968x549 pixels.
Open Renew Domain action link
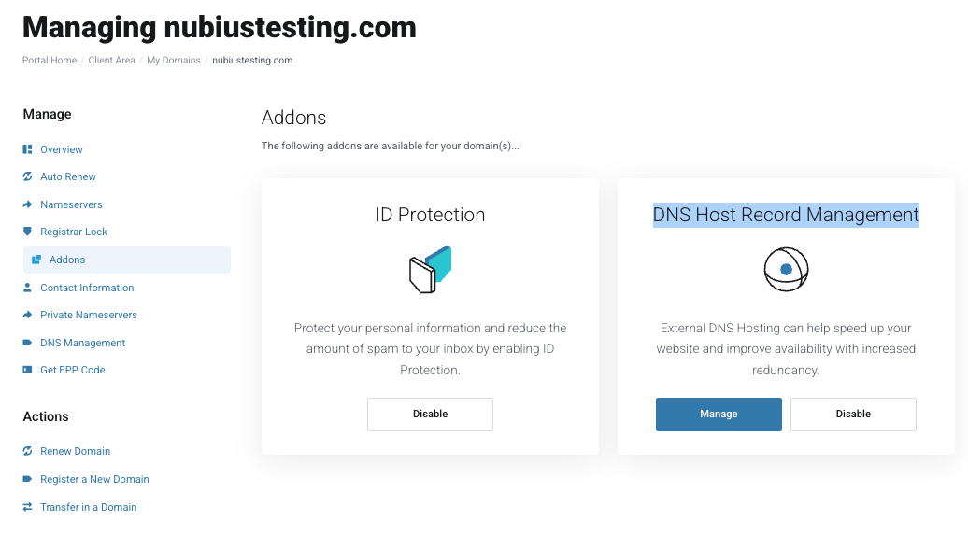coord(75,451)
